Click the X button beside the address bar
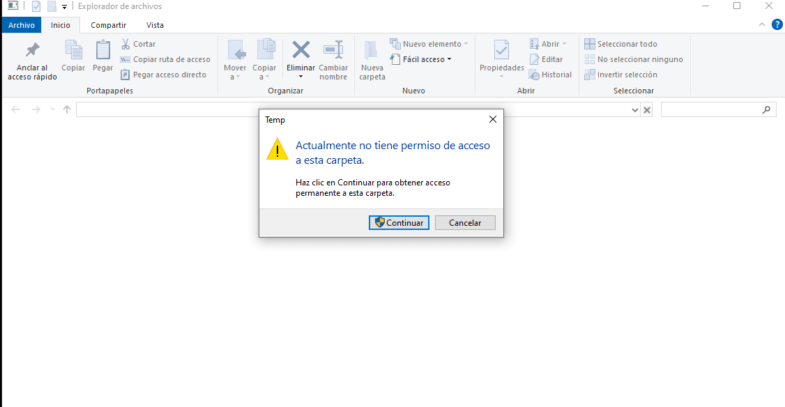Viewport: 785px width, 407px height. click(647, 110)
